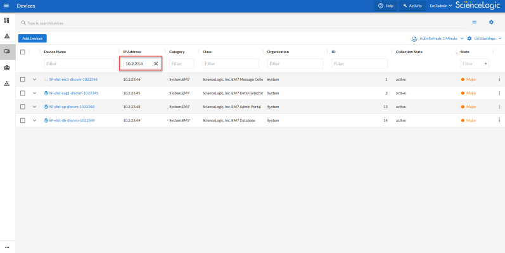The width and height of the screenshot is (505, 253).
Task: Click the IP Address filter containing 10.2.23.4
Action: click(x=137, y=64)
